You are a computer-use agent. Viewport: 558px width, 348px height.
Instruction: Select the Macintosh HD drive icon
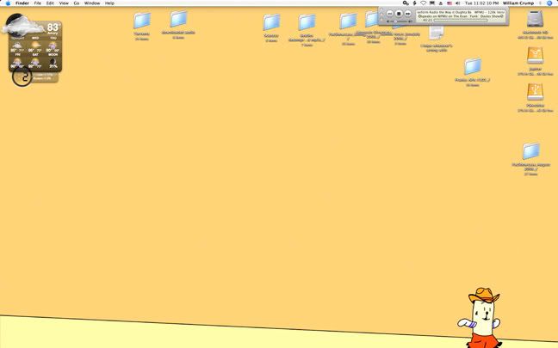click(x=536, y=19)
